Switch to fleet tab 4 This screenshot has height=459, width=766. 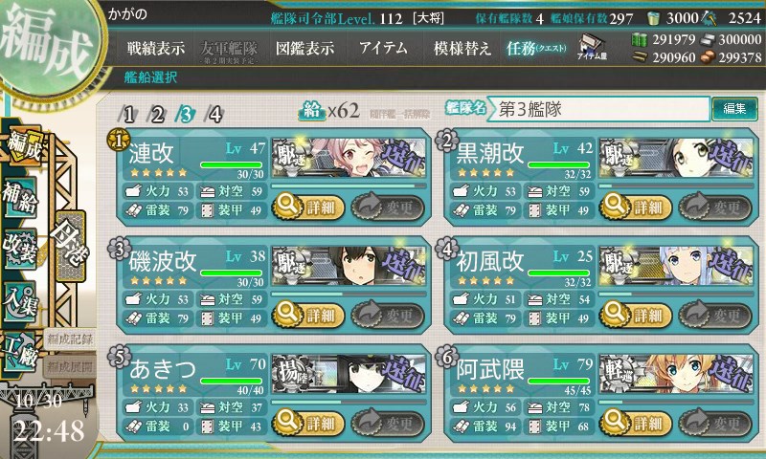(x=214, y=115)
